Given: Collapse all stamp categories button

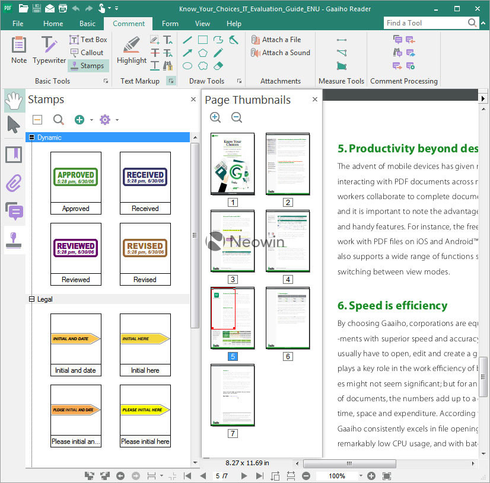Looking at the screenshot, I should pos(37,120).
